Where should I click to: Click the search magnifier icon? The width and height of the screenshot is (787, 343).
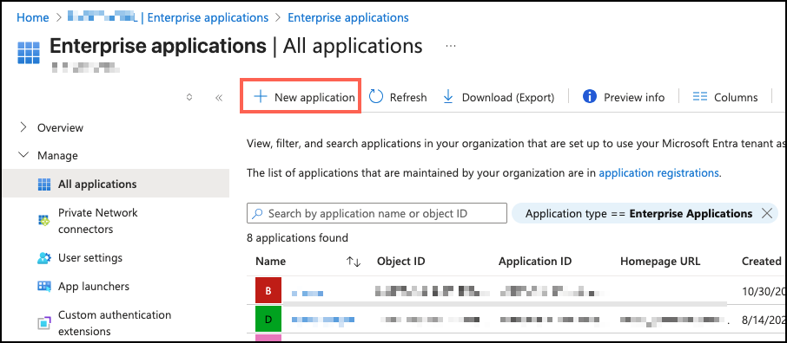pos(257,214)
